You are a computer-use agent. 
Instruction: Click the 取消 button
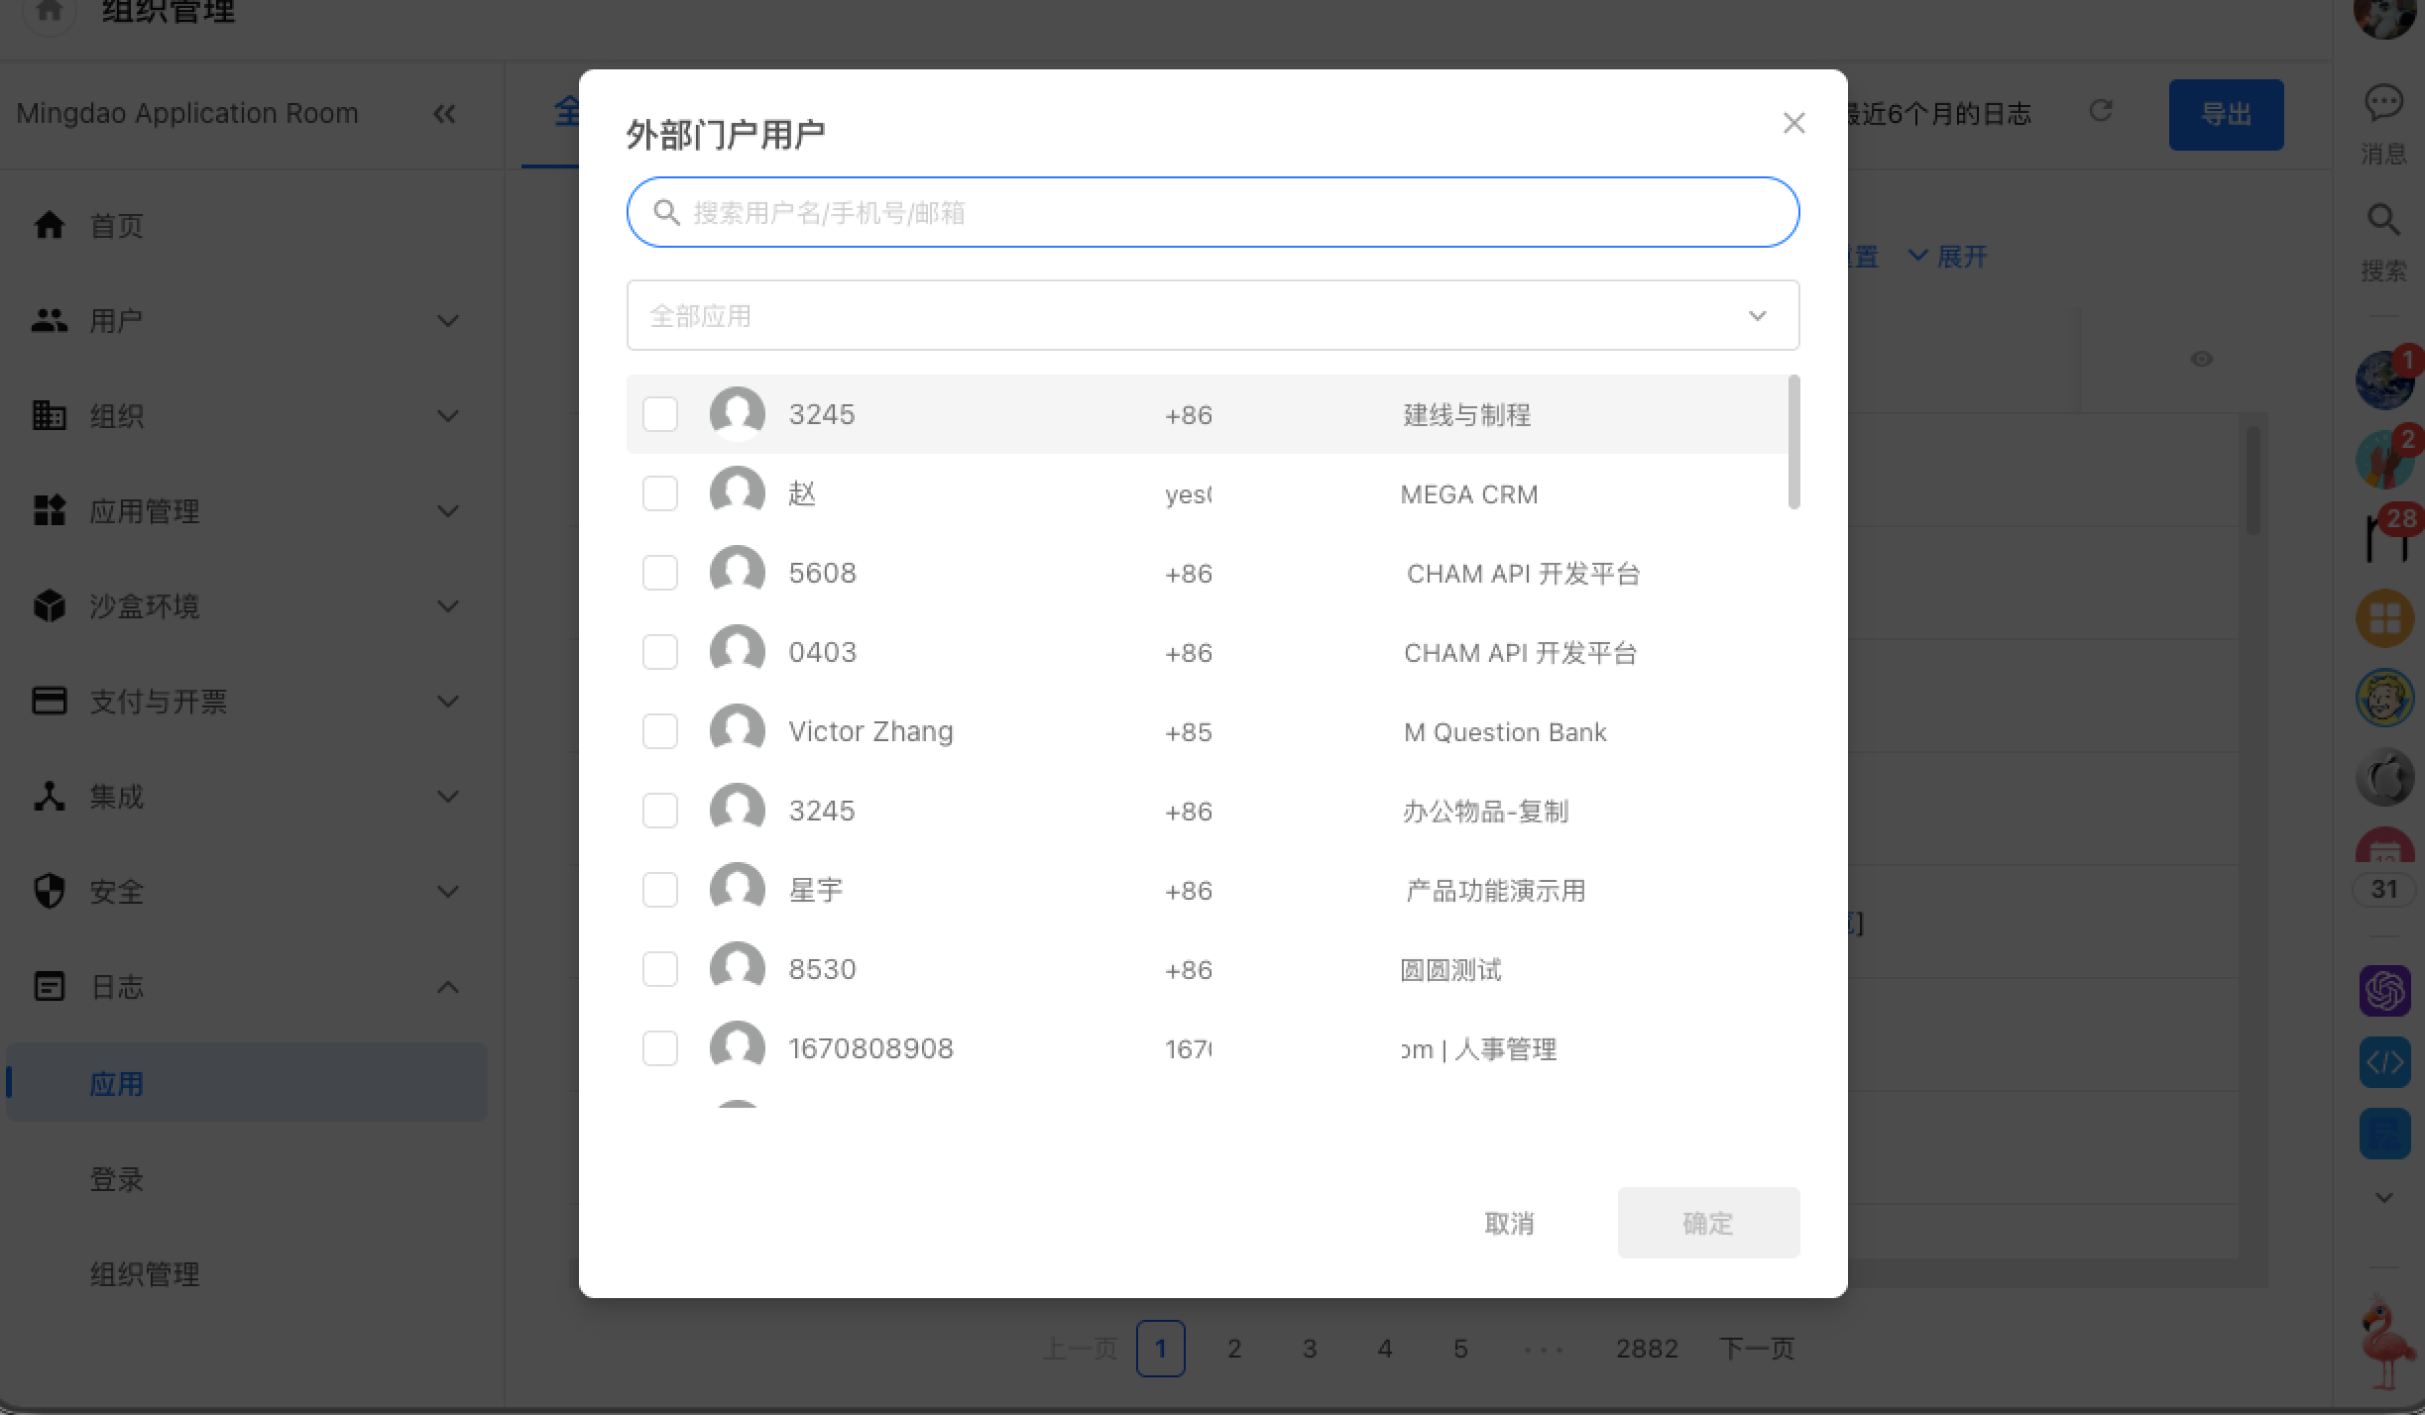coord(1509,1223)
